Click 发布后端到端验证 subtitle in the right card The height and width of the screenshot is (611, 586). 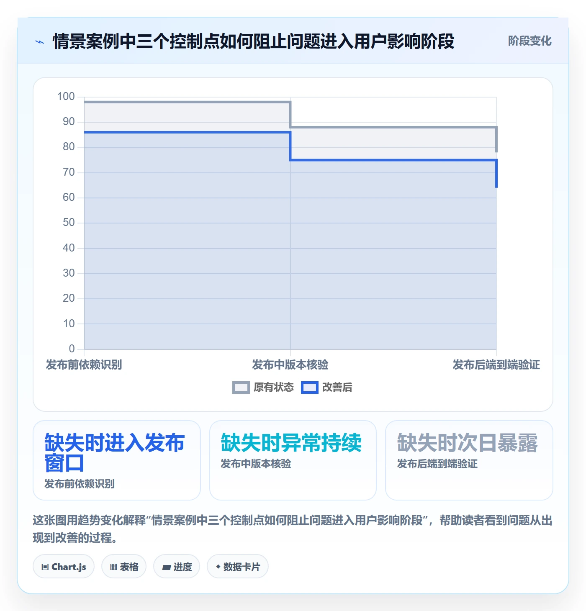437,464
